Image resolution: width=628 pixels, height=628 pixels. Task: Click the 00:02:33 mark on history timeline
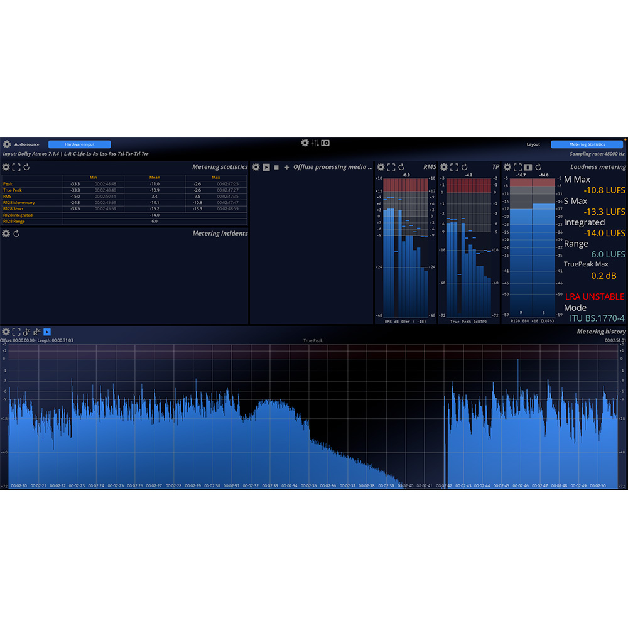[270, 485]
